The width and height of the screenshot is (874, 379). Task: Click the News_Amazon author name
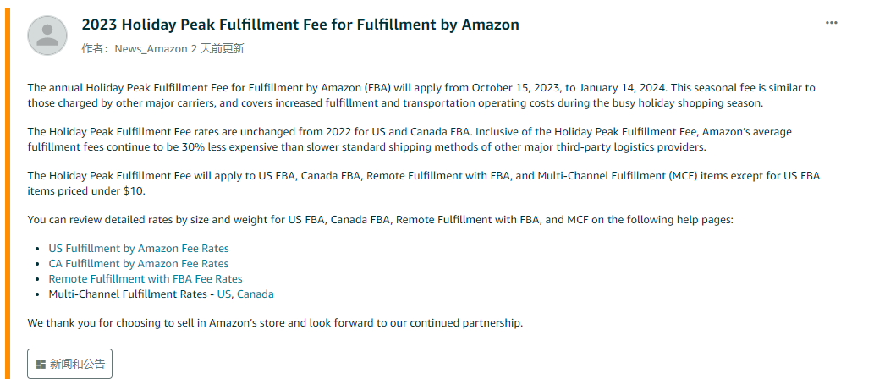coord(151,48)
